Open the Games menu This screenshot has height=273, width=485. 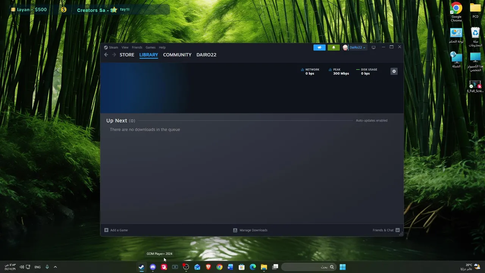click(150, 47)
